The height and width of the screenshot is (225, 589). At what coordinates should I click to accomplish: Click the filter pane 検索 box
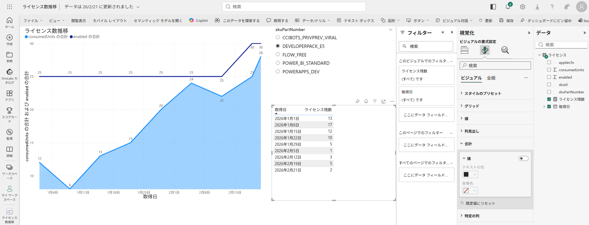click(x=426, y=46)
